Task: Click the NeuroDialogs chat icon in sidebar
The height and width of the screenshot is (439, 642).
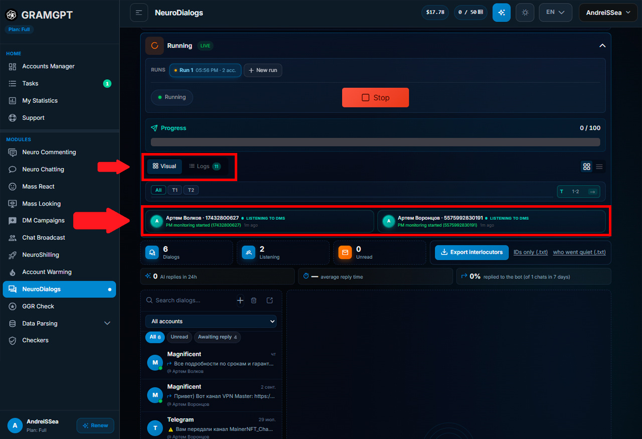Action: tap(13, 289)
